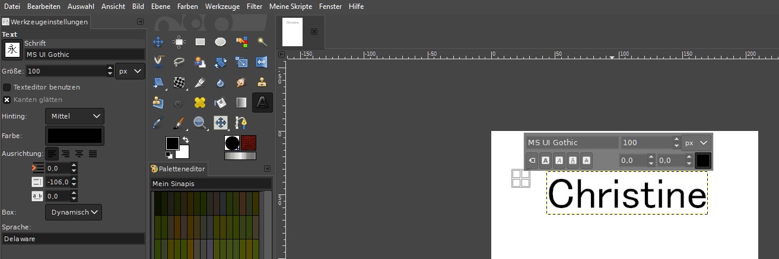Click the Schrift font preview button
The height and width of the screenshot is (259, 779).
(x=12, y=50)
